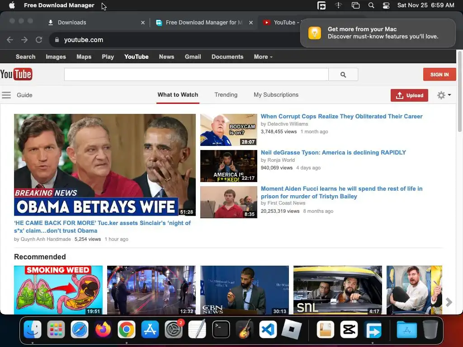Image resolution: width=463 pixels, height=347 pixels.
Task: Open Search in the Google bar
Action: 25,56
